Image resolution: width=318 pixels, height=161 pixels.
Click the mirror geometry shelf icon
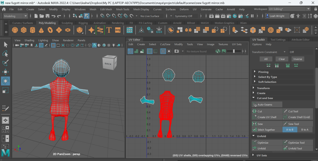point(188,30)
